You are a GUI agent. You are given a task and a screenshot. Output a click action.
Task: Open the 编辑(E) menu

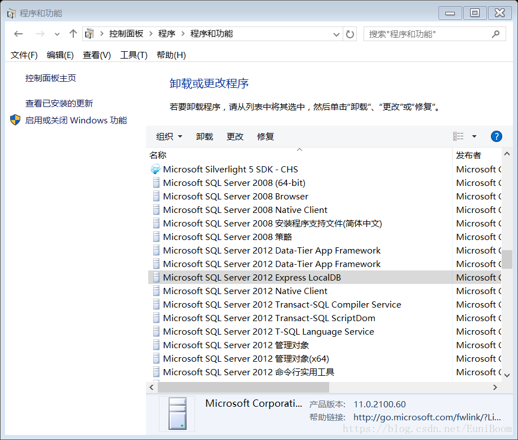coord(60,55)
